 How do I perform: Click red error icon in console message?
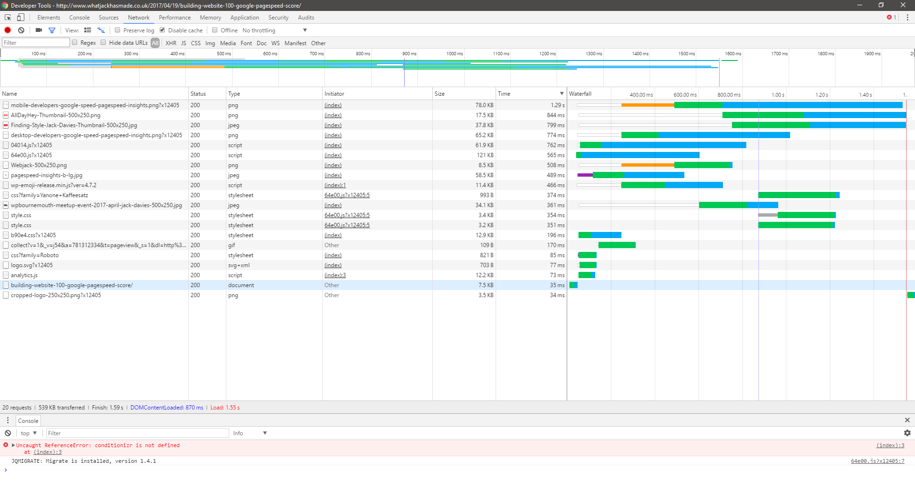tap(6, 445)
